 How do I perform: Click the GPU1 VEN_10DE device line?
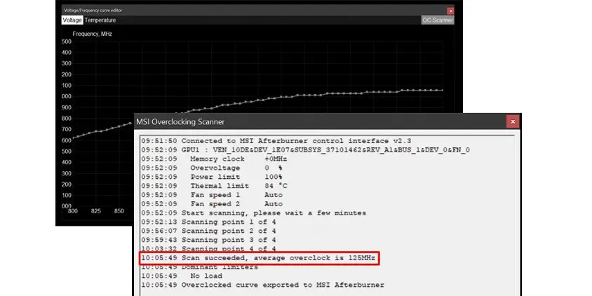pos(305,150)
